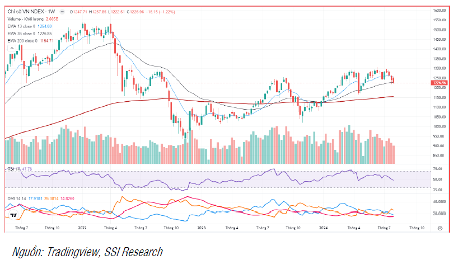Open chart settings gear at bottom right
Screen dimensions: 458x260
pos(440,228)
